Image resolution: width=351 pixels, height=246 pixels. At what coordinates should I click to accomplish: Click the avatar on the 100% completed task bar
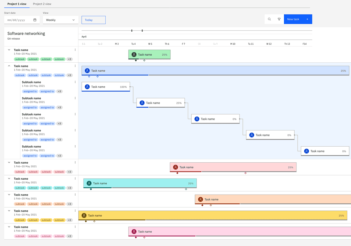pyautogui.click(x=87, y=87)
